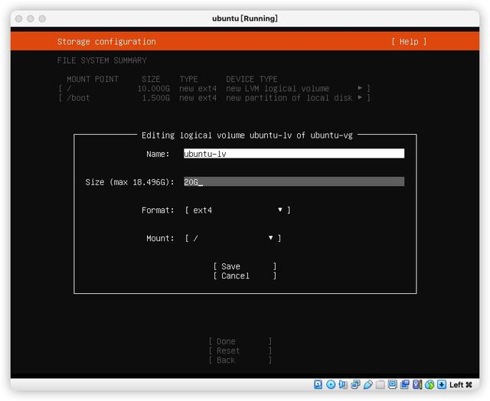Open the shared folders icon in status bar
The height and width of the screenshot is (401, 490).
pyautogui.click(x=380, y=384)
